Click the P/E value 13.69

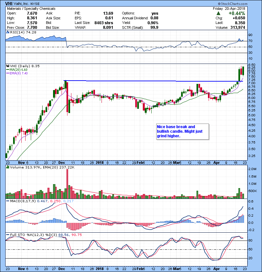click(108, 13)
